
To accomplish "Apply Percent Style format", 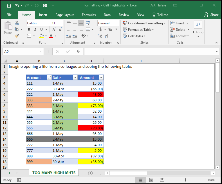I will coord(110,29).
